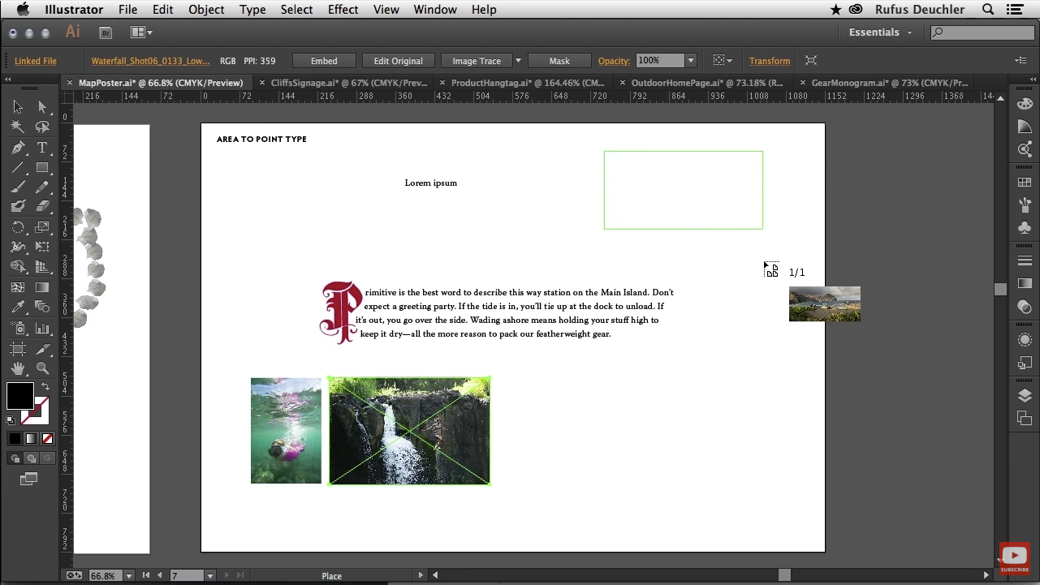Click the Edit Original button

point(398,61)
